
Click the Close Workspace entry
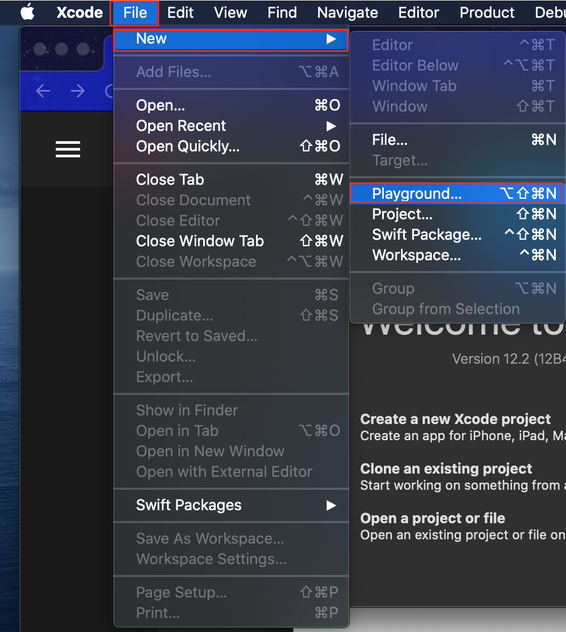pos(231,262)
